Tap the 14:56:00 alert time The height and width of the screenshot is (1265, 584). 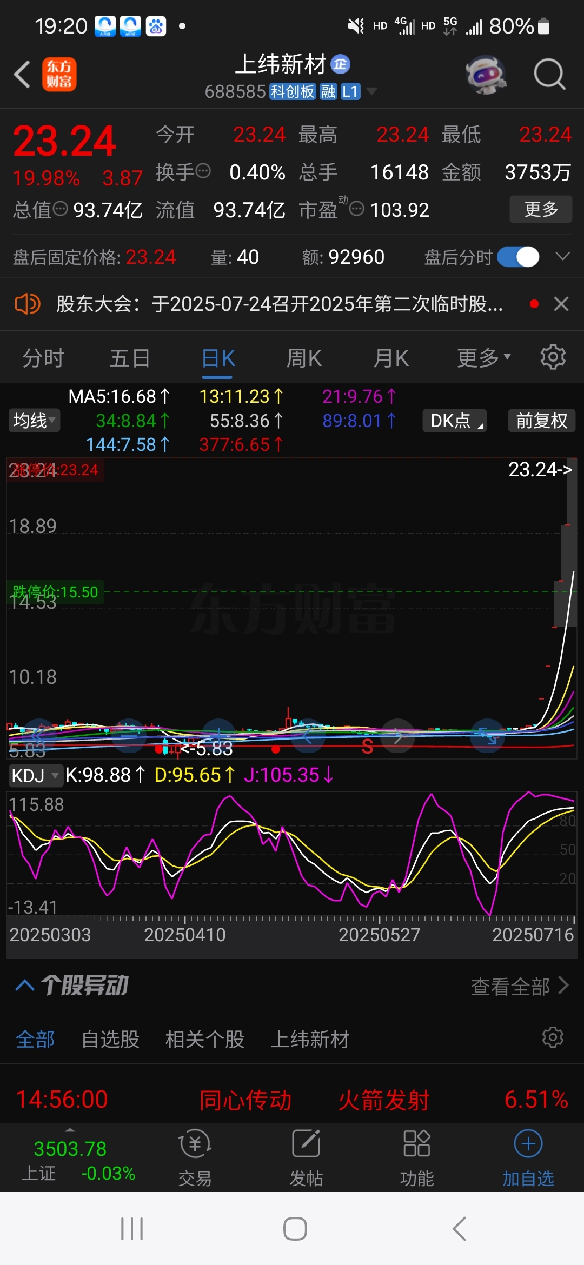(62, 1100)
